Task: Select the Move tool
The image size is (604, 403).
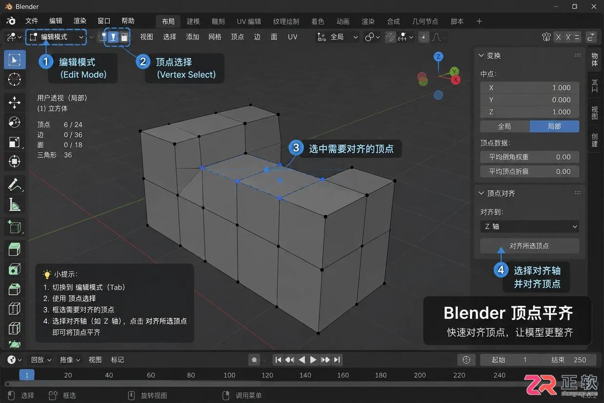Action: 15,102
